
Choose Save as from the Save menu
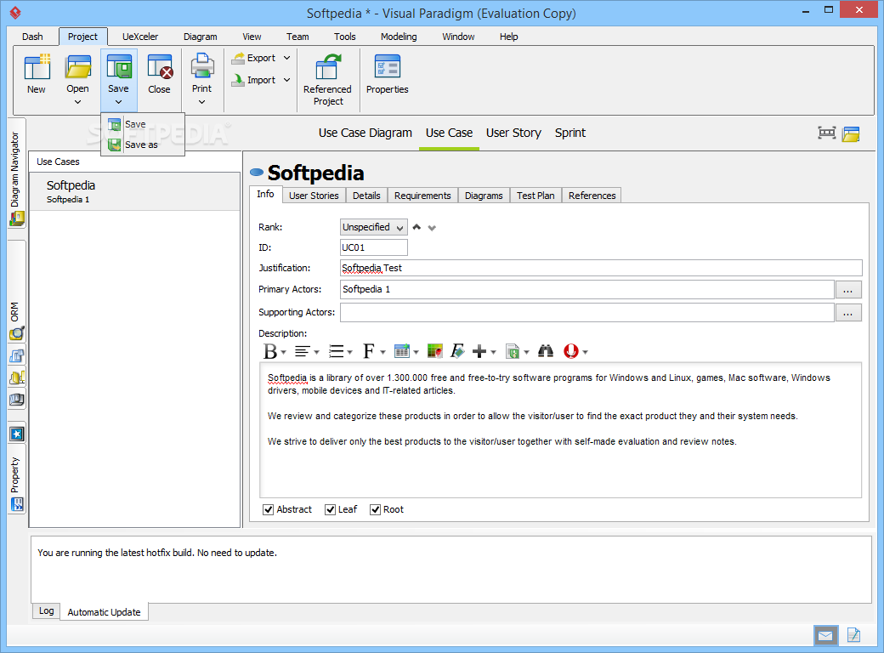pos(143,145)
